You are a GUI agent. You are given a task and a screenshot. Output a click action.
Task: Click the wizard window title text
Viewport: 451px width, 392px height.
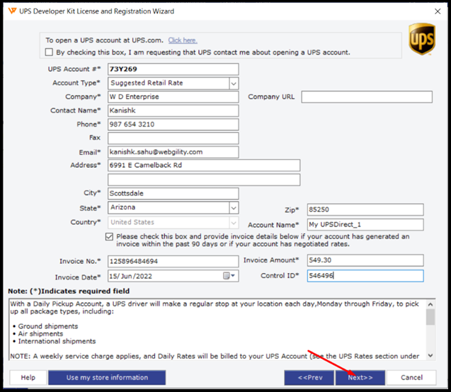point(96,11)
